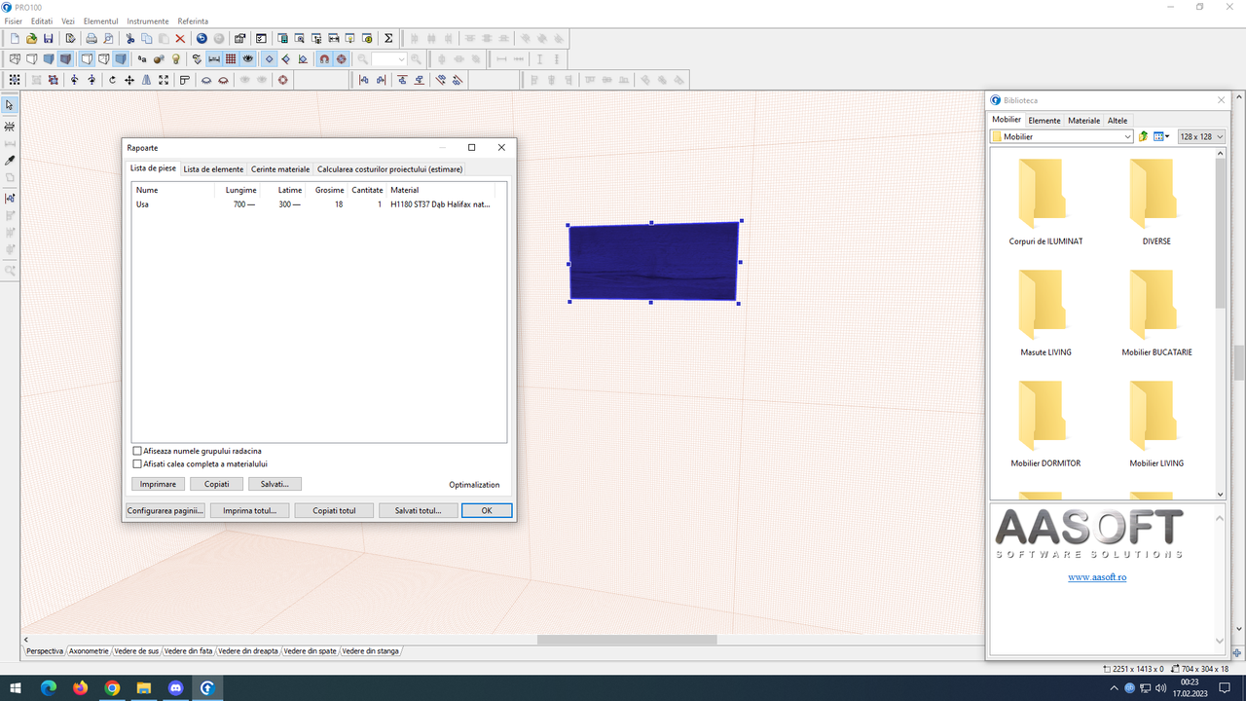The height and width of the screenshot is (701, 1246).
Task: Save the project with the floppy disk icon
Action: coord(48,39)
